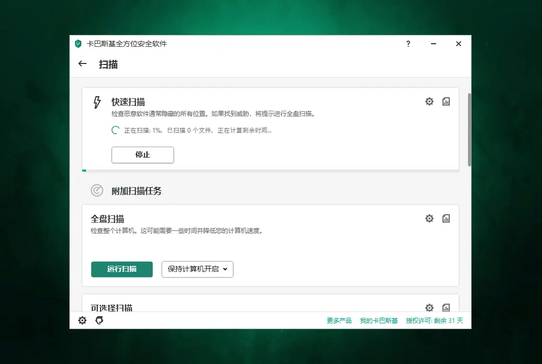Click the Kaspersky shield logo in title bar

(78, 44)
